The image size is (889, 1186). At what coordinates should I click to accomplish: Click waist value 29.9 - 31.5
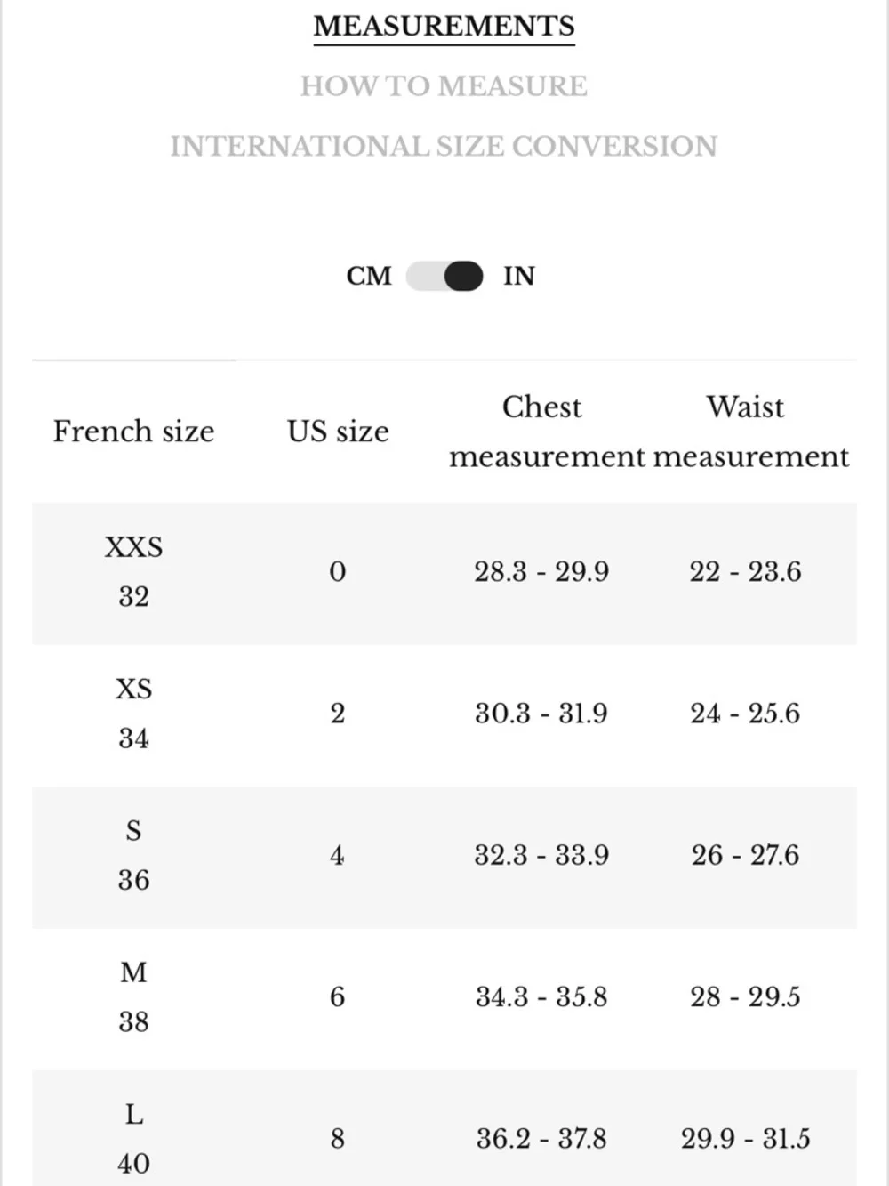coord(745,1139)
